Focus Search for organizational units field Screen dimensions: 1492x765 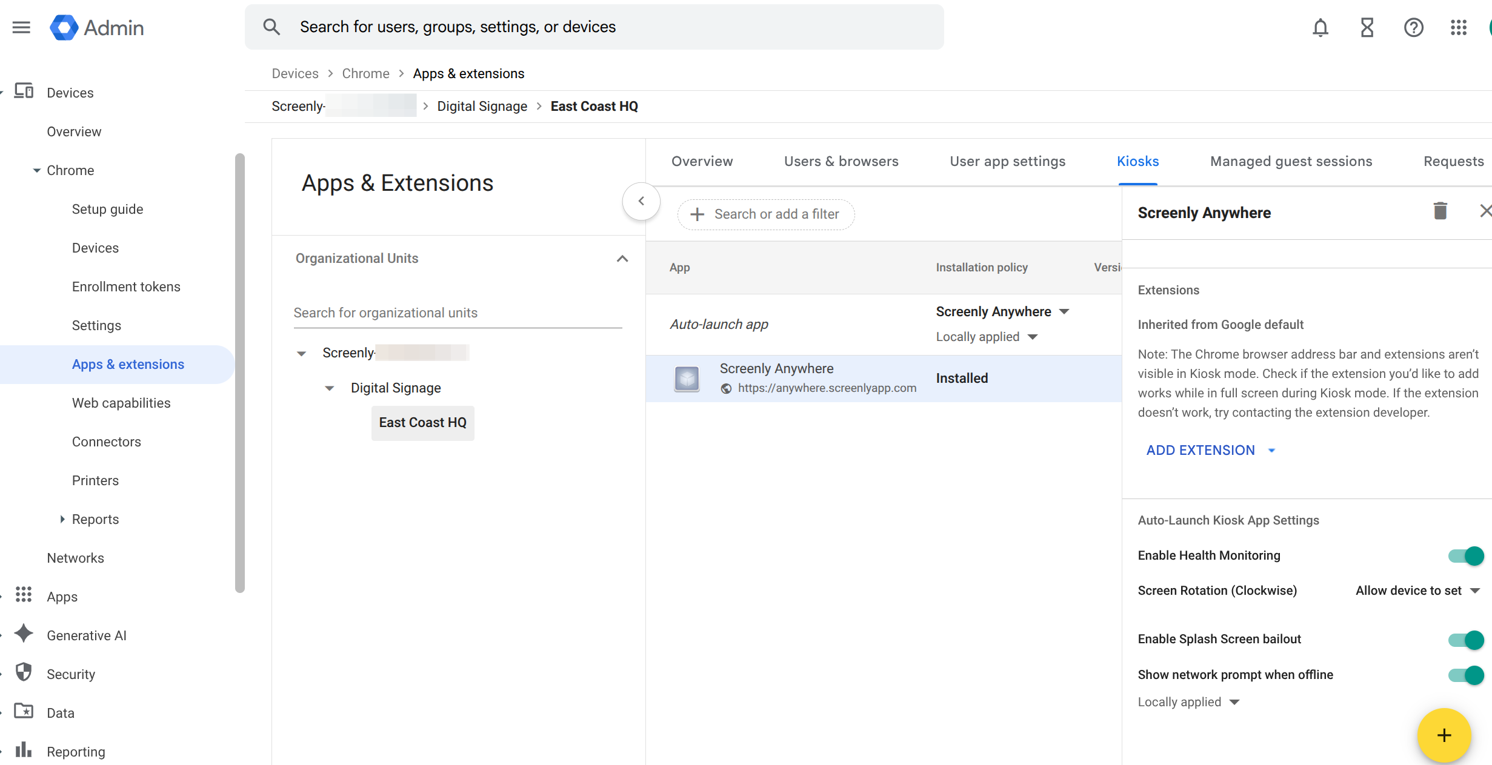458,313
